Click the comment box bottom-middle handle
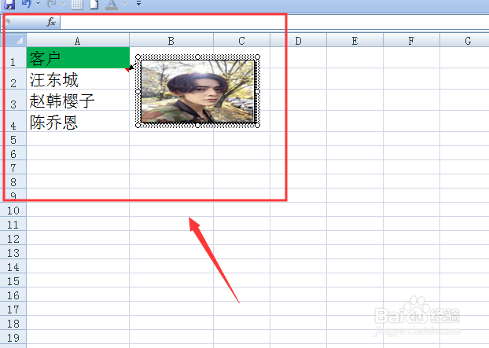Image resolution: width=489 pixels, height=348 pixels. click(x=197, y=125)
